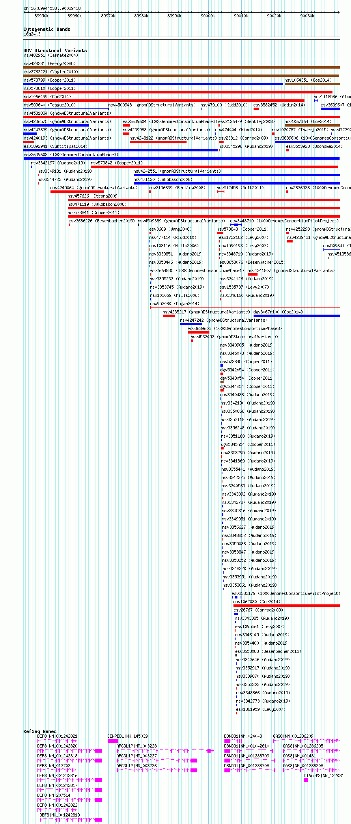Open gene C16orf3|NR_122031

[x=324, y=776]
